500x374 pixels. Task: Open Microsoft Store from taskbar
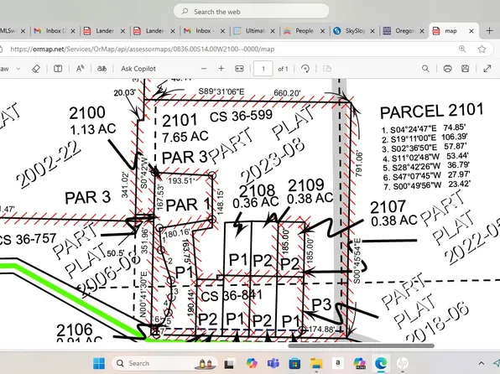[294, 363]
